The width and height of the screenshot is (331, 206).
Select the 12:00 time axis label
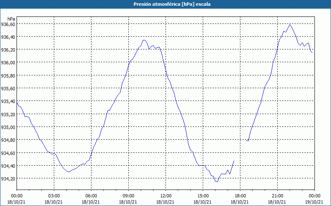pos(166,196)
